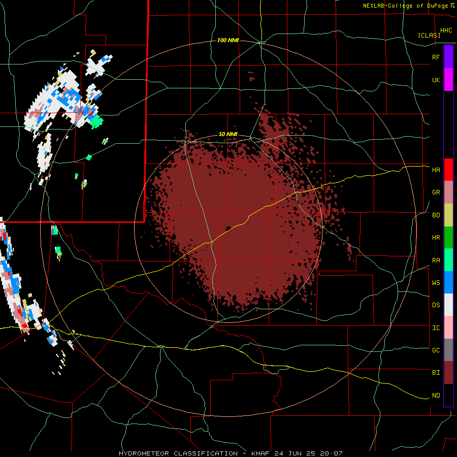
Task: Click the HR legend label
Action: click(x=436, y=238)
